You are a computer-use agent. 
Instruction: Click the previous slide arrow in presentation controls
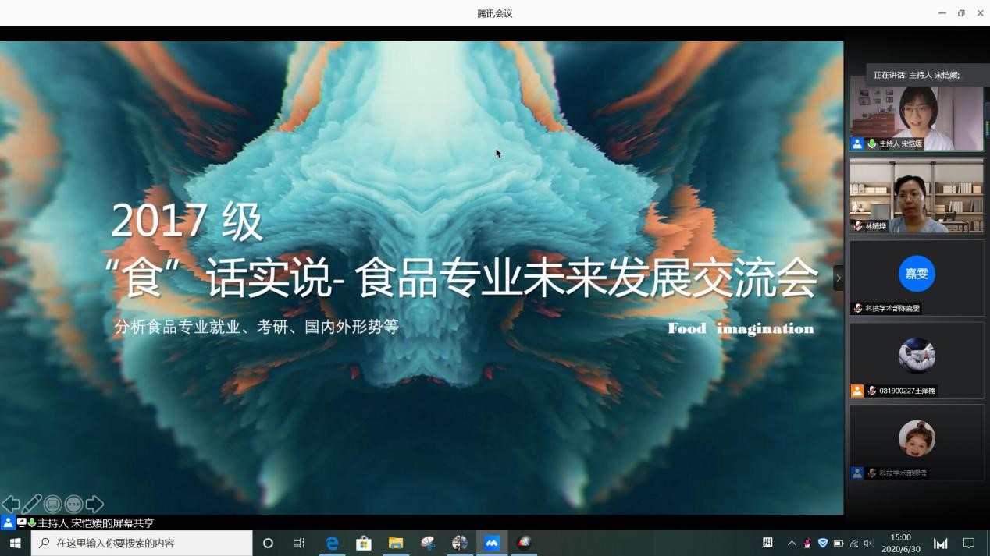pos(10,505)
